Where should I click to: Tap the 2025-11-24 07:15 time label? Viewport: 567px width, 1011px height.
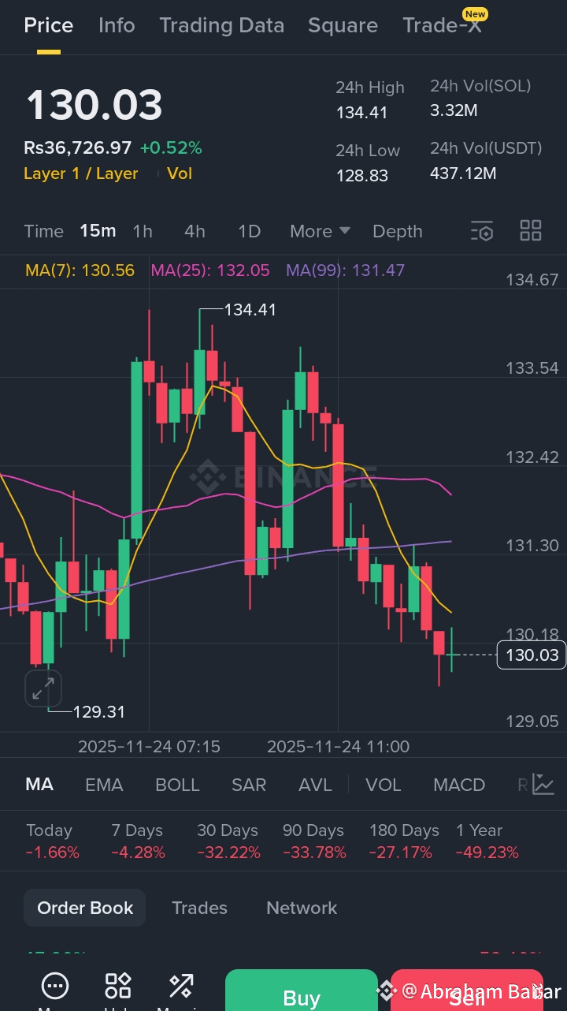149,747
